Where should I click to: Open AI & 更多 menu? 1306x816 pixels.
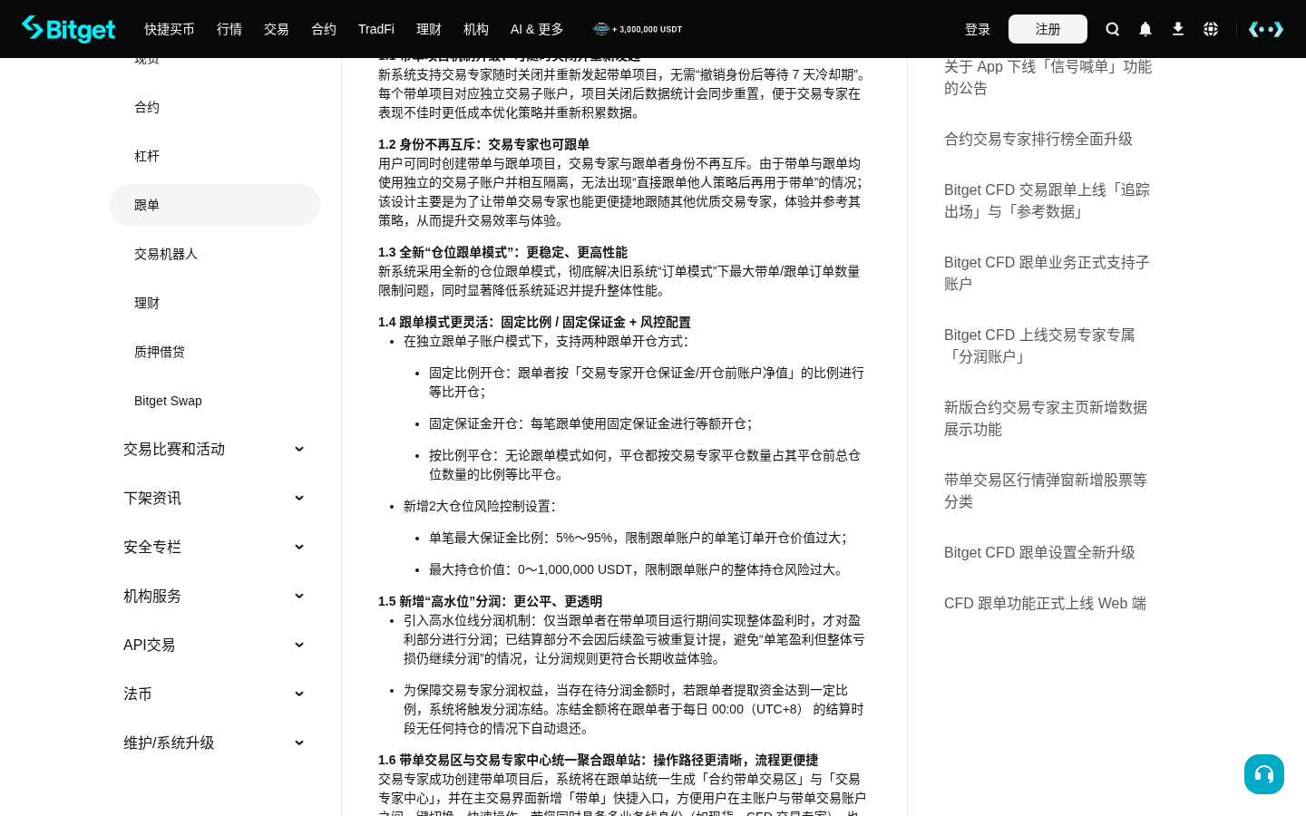click(x=537, y=29)
